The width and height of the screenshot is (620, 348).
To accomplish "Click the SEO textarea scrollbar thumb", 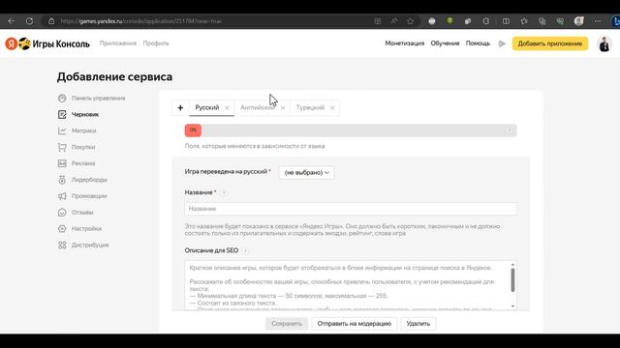I will point(512,279).
